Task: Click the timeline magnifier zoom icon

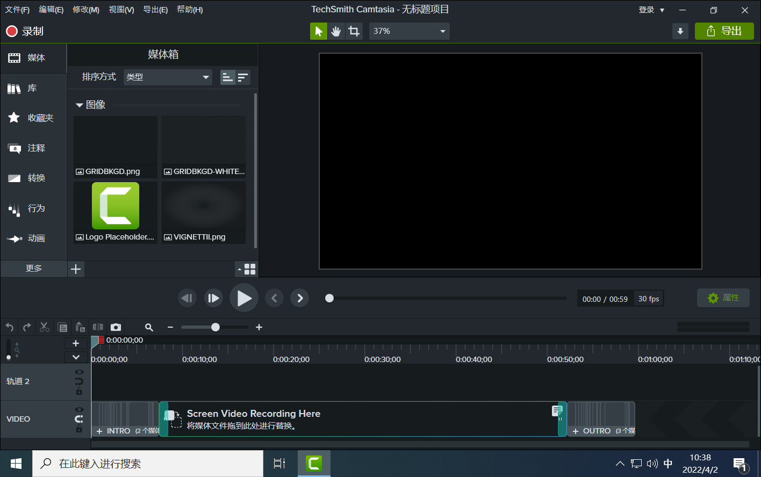Action: coord(149,327)
